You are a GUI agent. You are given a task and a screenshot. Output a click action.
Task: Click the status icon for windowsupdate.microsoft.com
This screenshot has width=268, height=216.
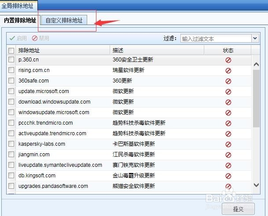tap(228, 113)
